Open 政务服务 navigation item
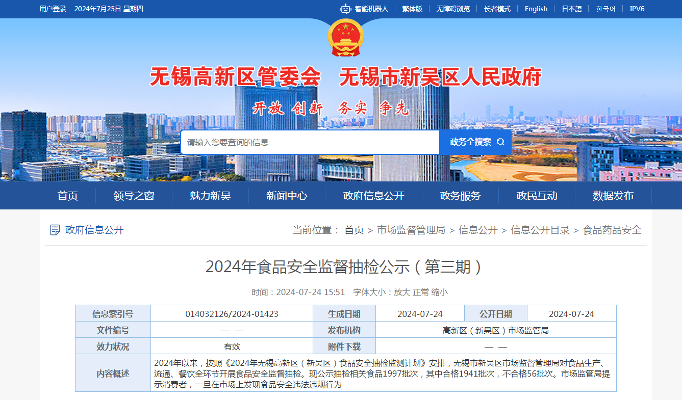Image resolution: width=682 pixels, height=400 pixels. pyautogui.click(x=460, y=196)
